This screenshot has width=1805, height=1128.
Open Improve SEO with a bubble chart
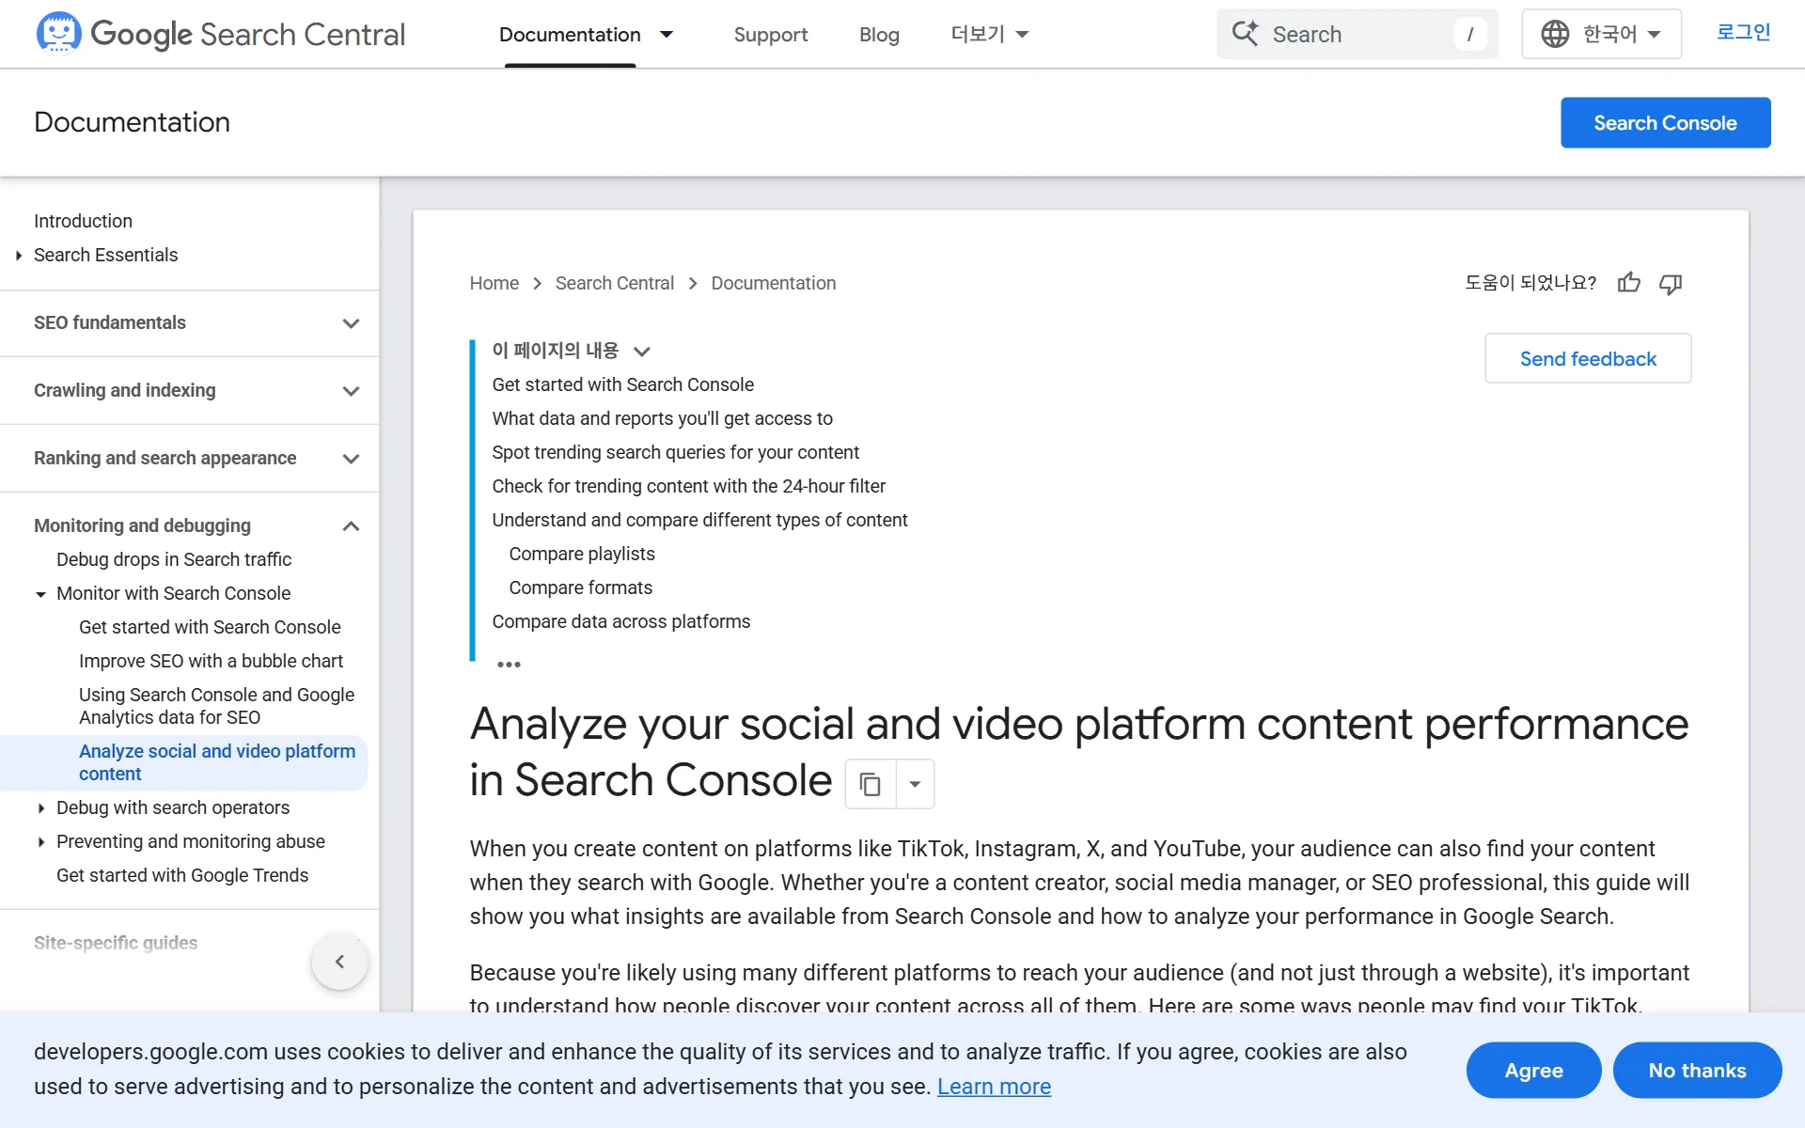tap(211, 661)
